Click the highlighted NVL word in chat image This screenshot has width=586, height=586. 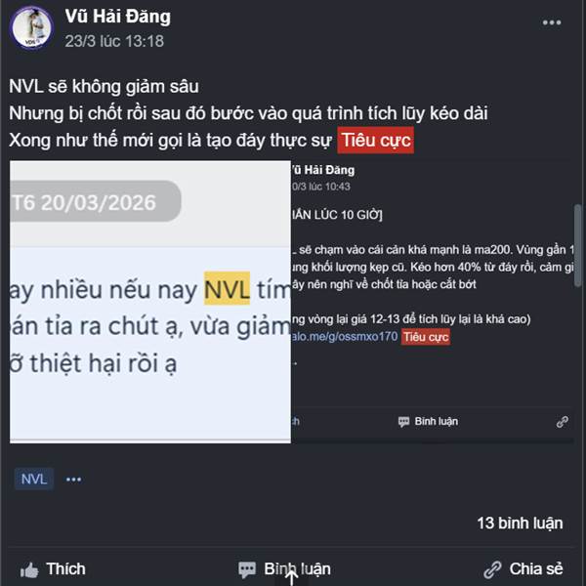tap(227, 288)
